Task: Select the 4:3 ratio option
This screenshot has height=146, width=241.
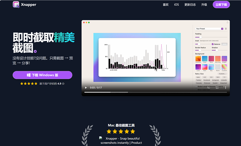Action: 205,77
